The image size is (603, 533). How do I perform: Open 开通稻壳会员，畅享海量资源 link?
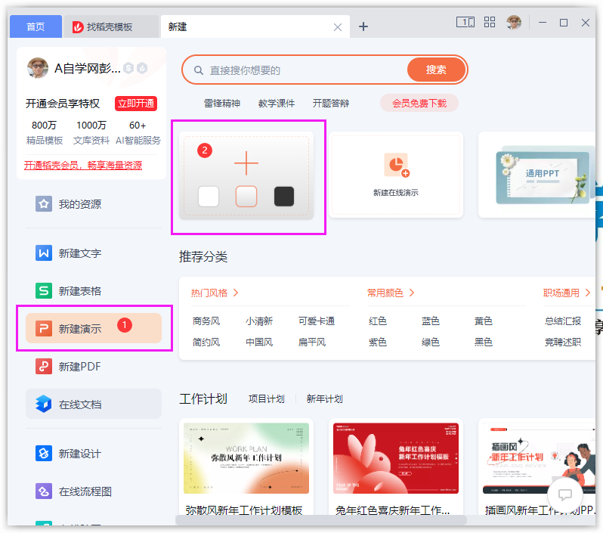[x=83, y=165]
